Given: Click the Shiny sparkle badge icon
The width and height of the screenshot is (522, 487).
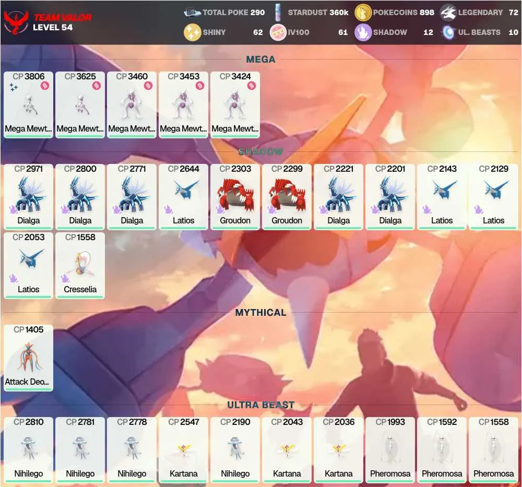Looking at the screenshot, I should point(193,32).
